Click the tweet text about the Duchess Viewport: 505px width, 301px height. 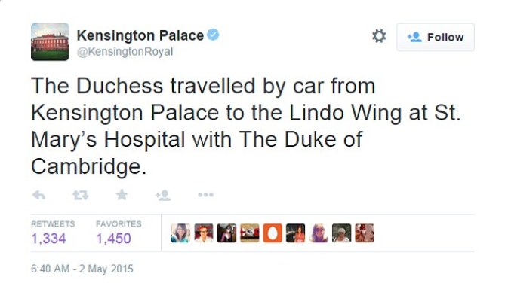point(204,126)
